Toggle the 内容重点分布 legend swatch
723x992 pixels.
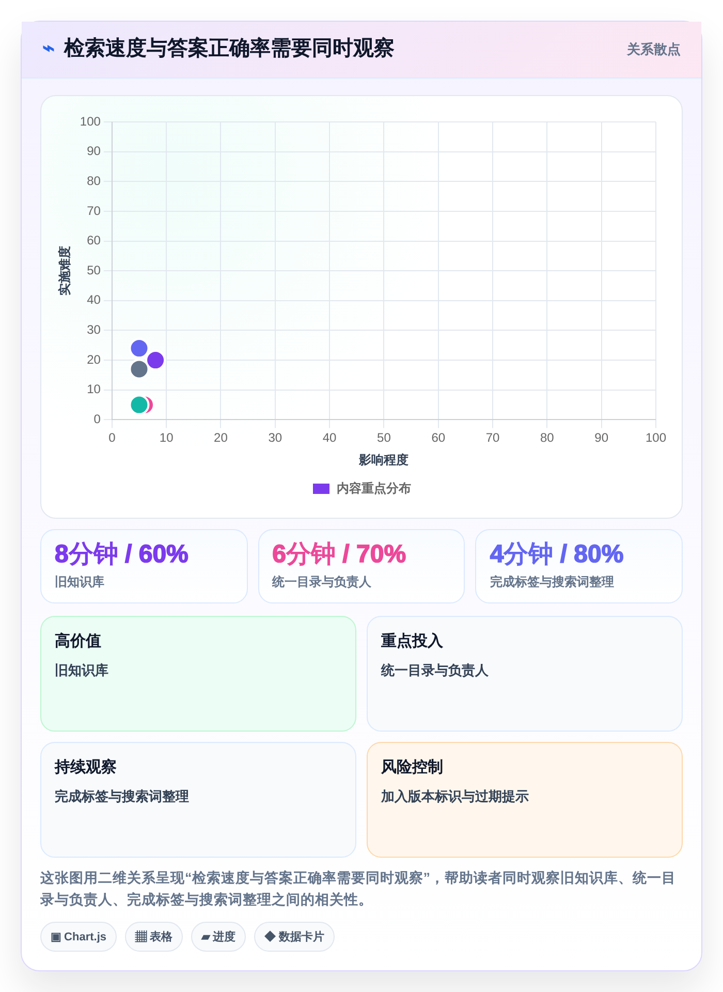click(321, 489)
